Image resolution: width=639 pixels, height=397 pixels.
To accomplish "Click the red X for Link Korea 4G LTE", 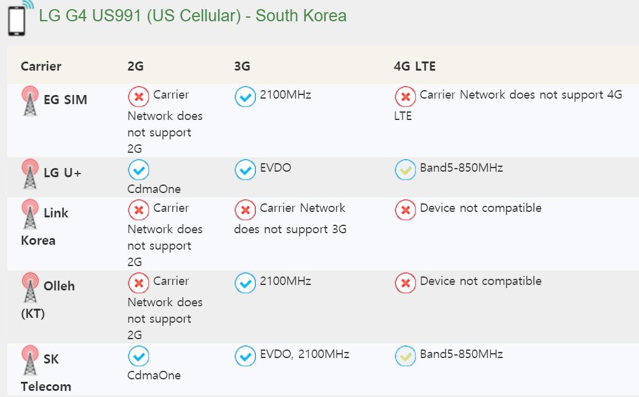I will [405, 209].
